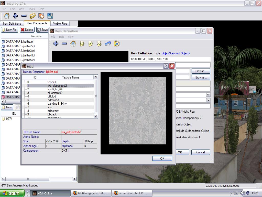
Task: Click the New File button
Action: (10, 30)
